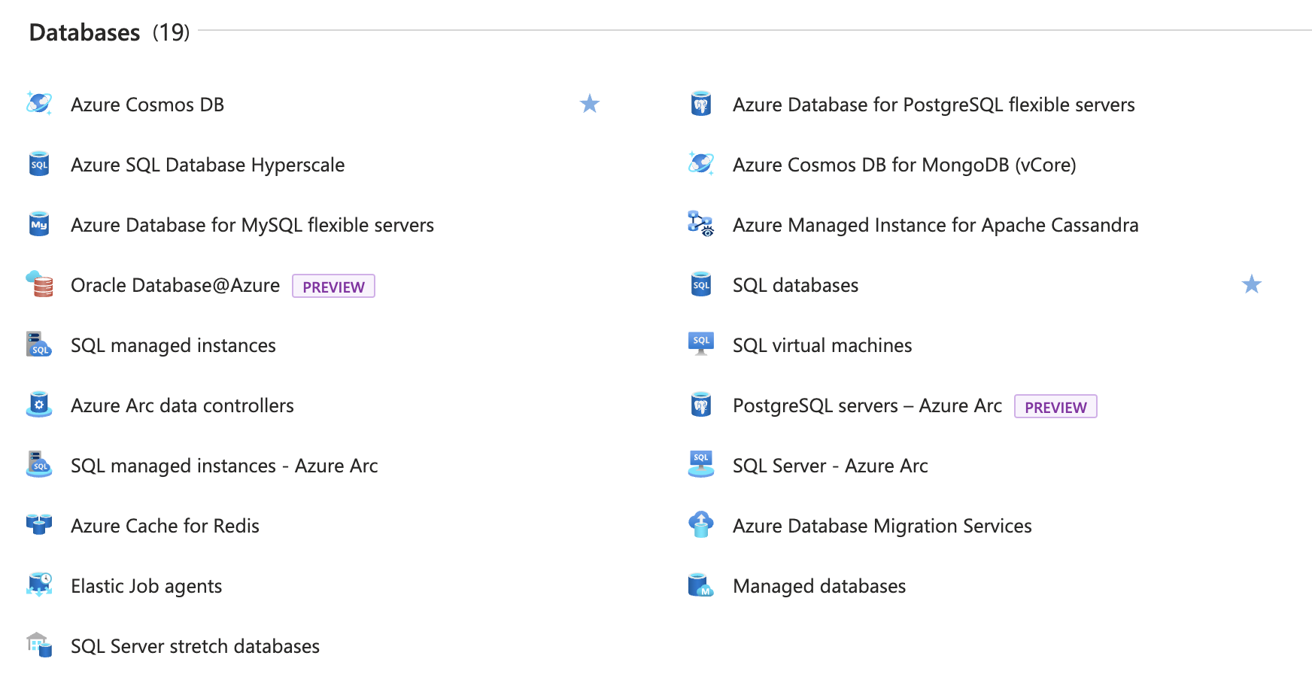Open SQL Server stretch databases
Viewport: 1312px width, 680px height.
tap(195, 646)
